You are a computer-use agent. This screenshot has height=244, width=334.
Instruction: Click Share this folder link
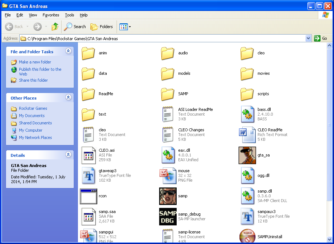(33, 80)
